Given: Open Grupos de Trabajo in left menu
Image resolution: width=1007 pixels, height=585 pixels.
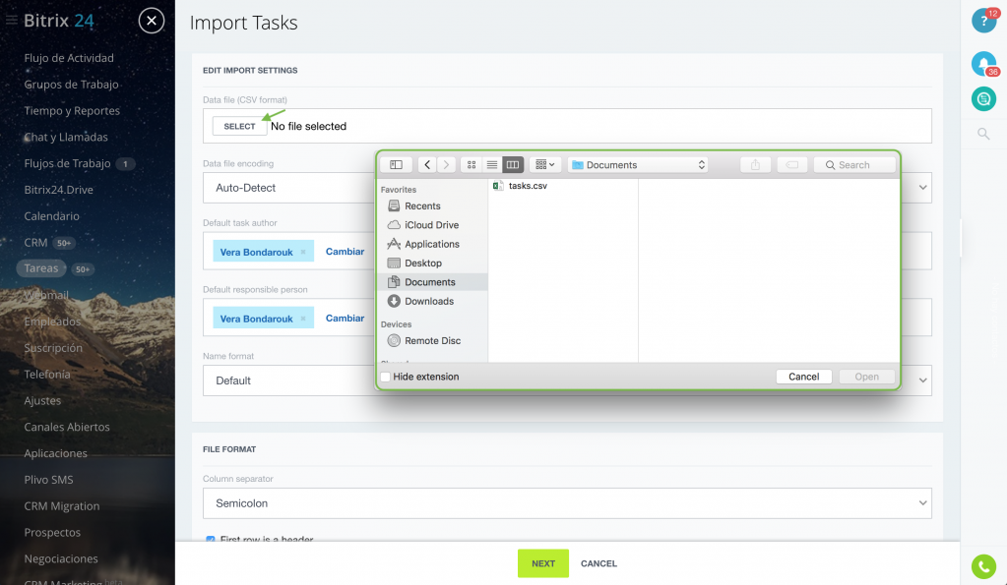Looking at the screenshot, I should [71, 84].
